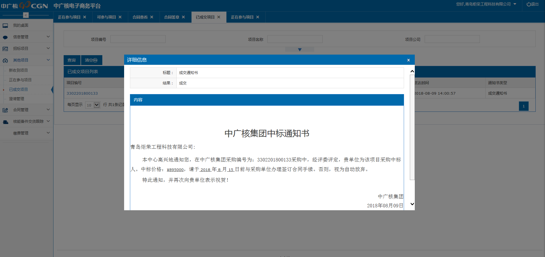Close the 详细信息 dialog
This screenshot has width=545, height=257.
408,60
